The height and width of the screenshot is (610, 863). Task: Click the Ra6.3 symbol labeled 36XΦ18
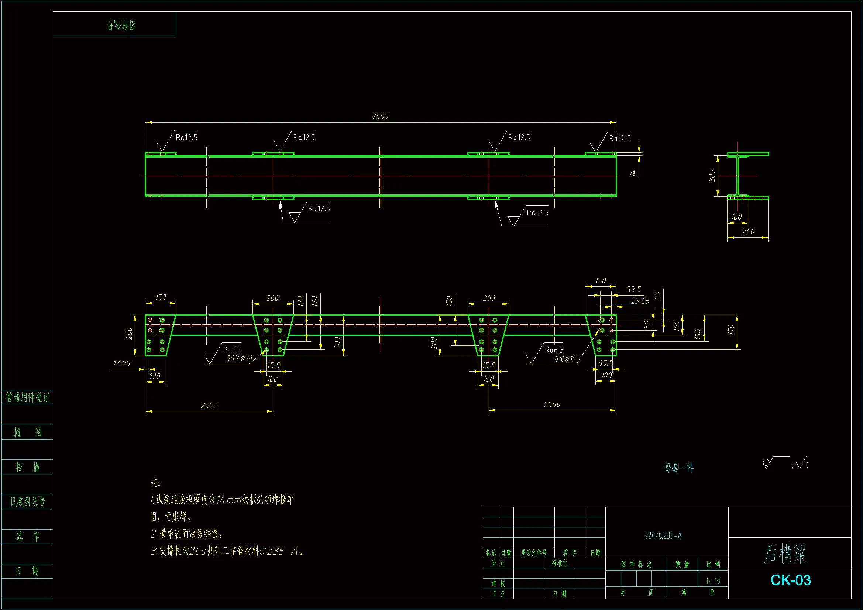(232, 350)
